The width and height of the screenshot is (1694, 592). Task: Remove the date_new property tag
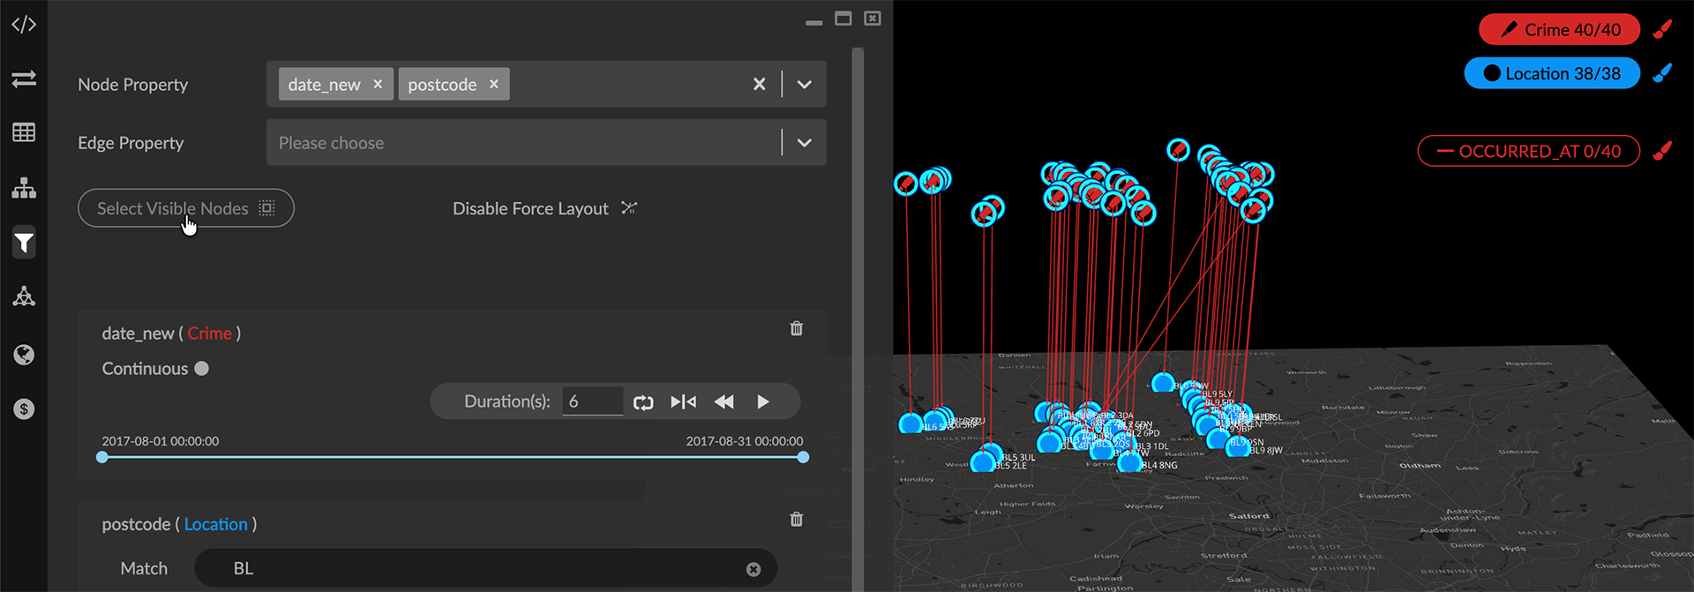pyautogui.click(x=378, y=84)
